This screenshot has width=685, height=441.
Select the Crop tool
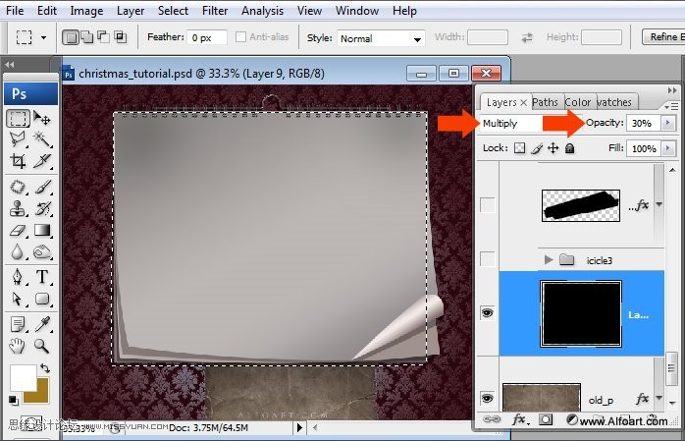(x=18, y=161)
